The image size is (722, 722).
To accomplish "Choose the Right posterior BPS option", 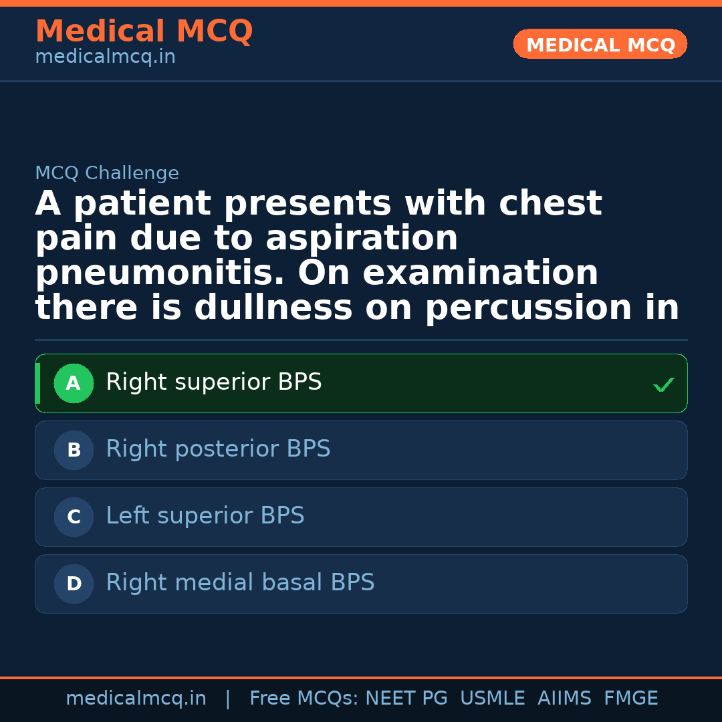I will (x=218, y=449).
